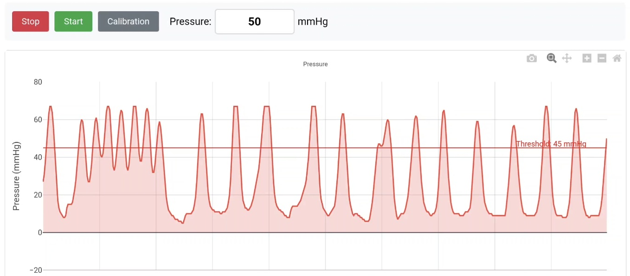Select the Pan arrows tool
Image resolution: width=630 pixels, height=276 pixels.
[566, 58]
